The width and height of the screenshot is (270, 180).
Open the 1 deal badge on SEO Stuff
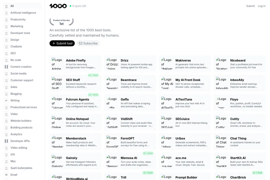pos(93,75)
